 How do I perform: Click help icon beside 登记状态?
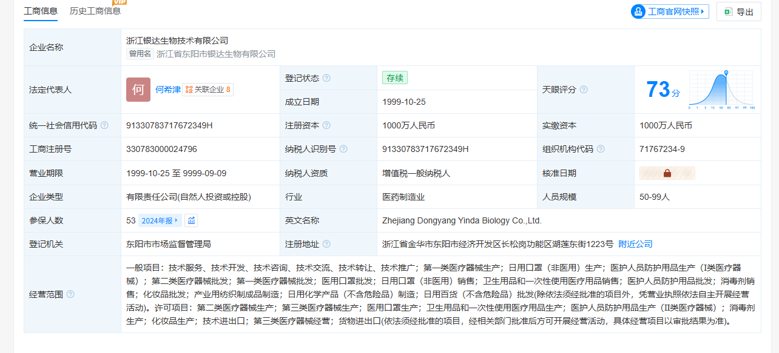326,78
